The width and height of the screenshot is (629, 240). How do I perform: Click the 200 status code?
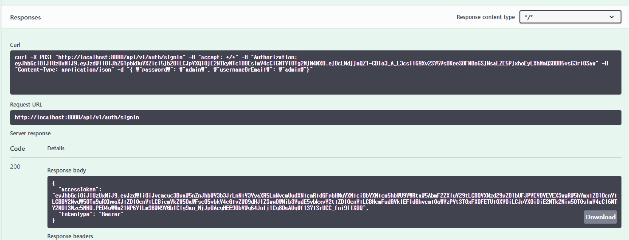coord(15,167)
